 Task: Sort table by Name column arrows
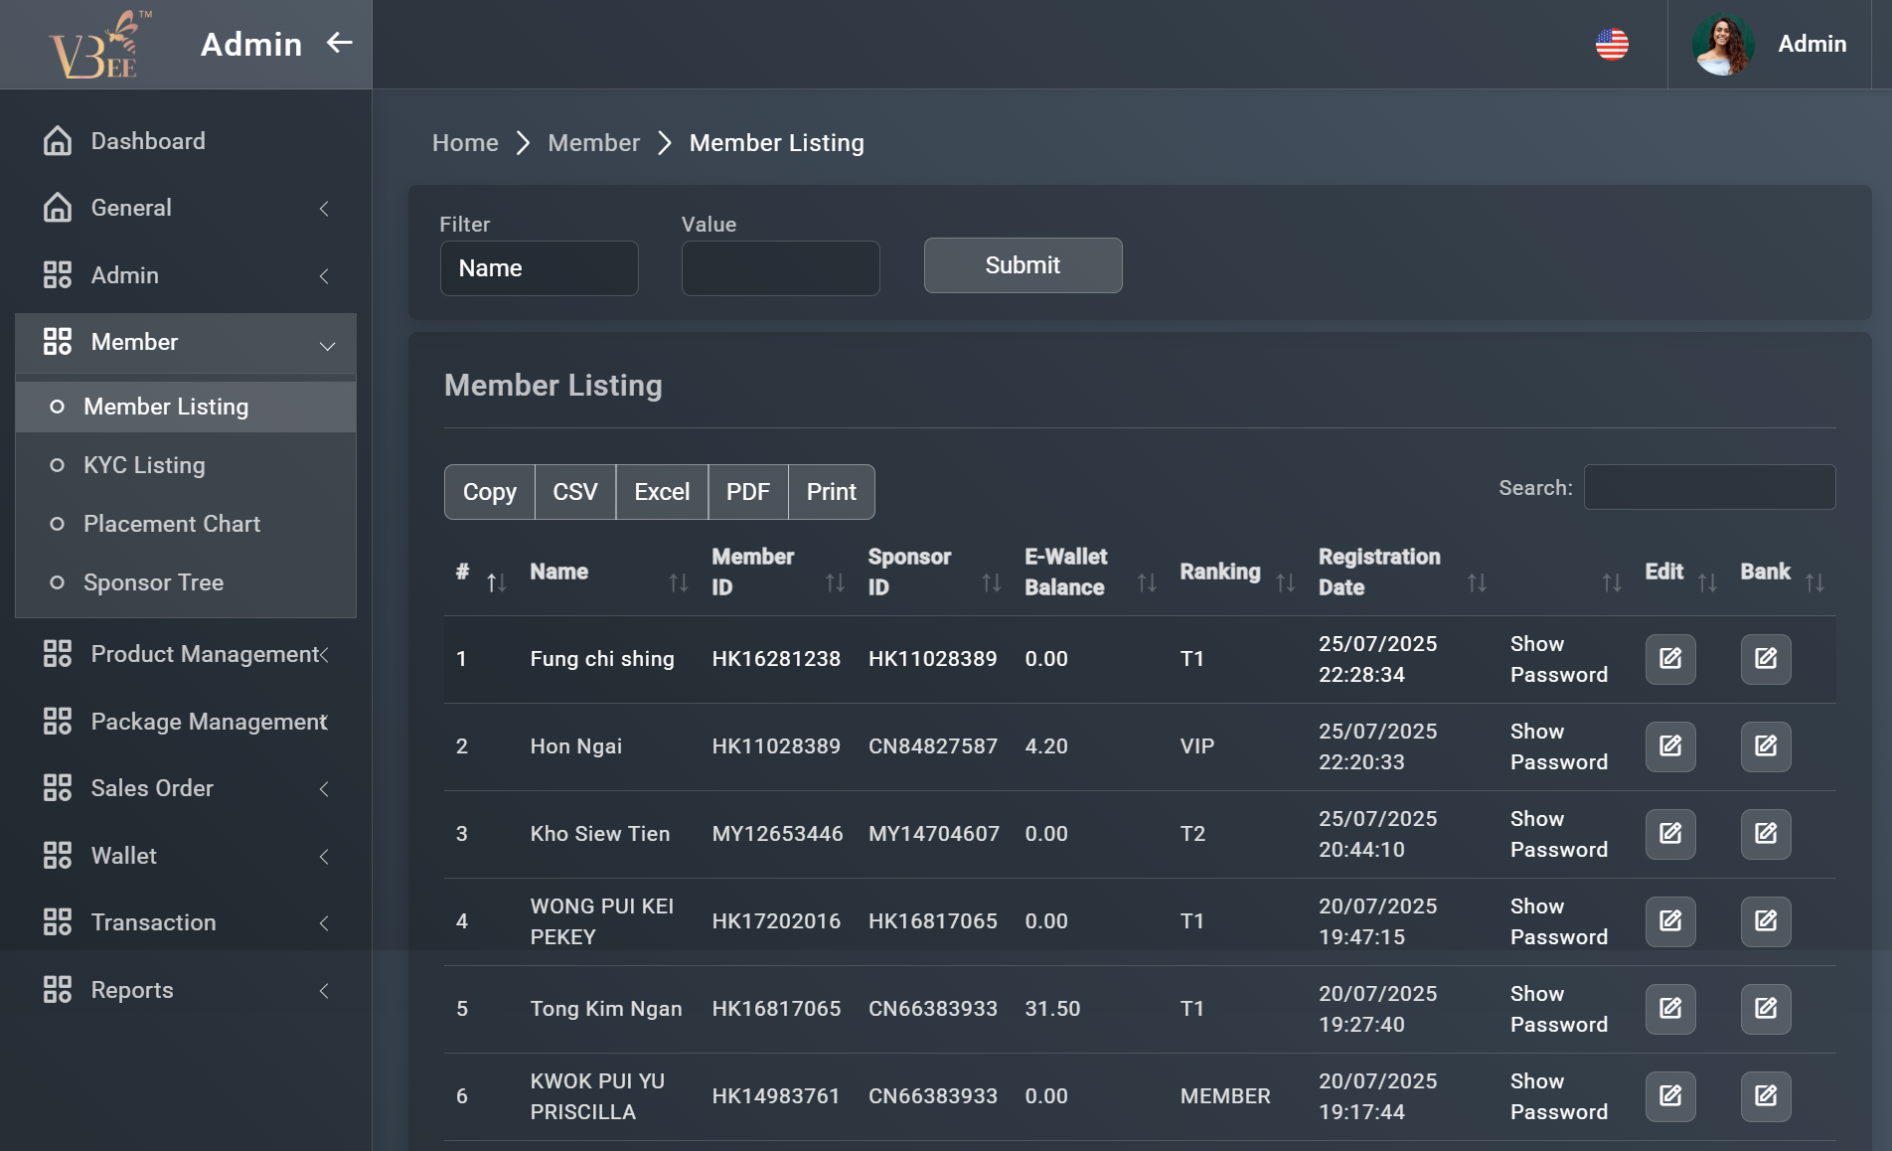pyautogui.click(x=678, y=583)
